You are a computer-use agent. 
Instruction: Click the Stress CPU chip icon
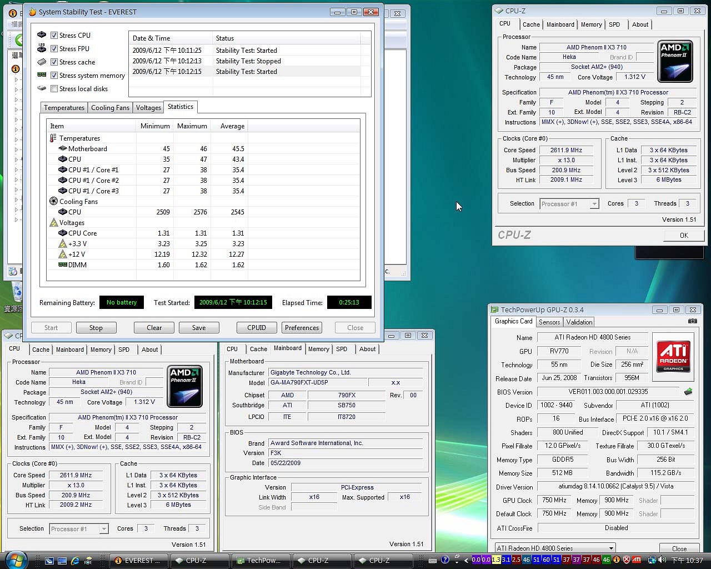pyautogui.click(x=42, y=35)
